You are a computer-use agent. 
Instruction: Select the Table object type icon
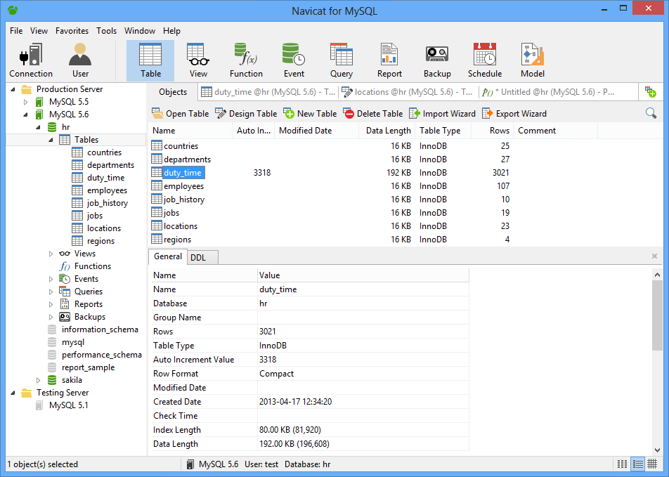point(150,60)
